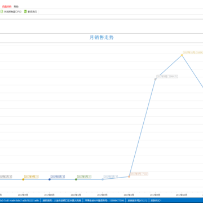Click the 2017年3月 value label at left edge

(x=6, y=176)
